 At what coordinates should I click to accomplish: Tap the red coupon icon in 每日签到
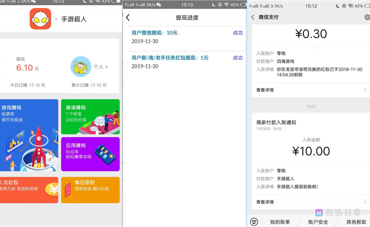[68, 190]
